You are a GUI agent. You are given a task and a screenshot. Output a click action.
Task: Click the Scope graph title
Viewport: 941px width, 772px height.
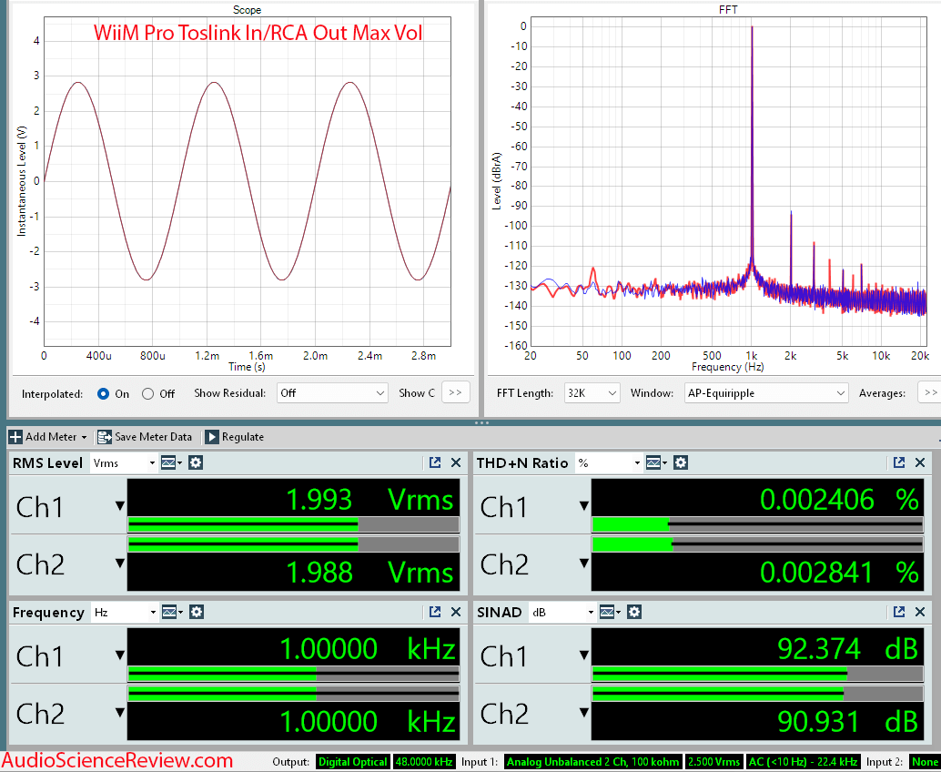point(247,10)
